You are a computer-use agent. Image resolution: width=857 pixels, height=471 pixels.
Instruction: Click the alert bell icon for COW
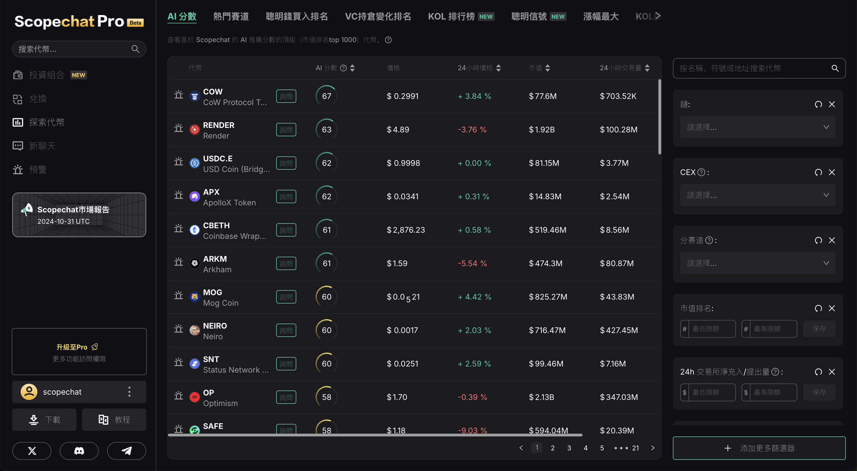(x=179, y=95)
